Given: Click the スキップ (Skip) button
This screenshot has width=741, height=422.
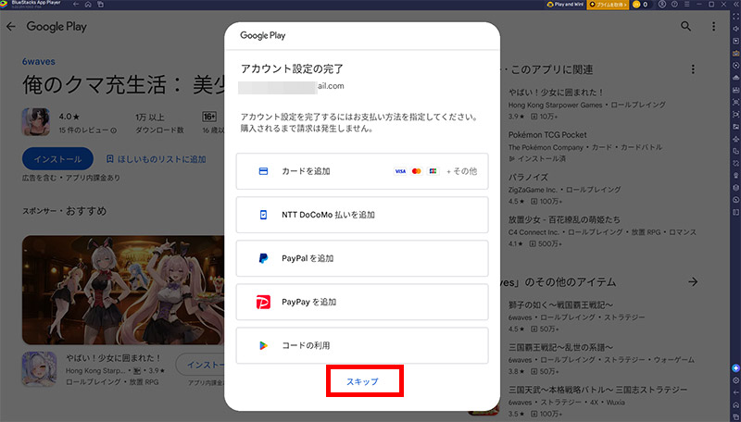Looking at the screenshot, I should pos(362,381).
